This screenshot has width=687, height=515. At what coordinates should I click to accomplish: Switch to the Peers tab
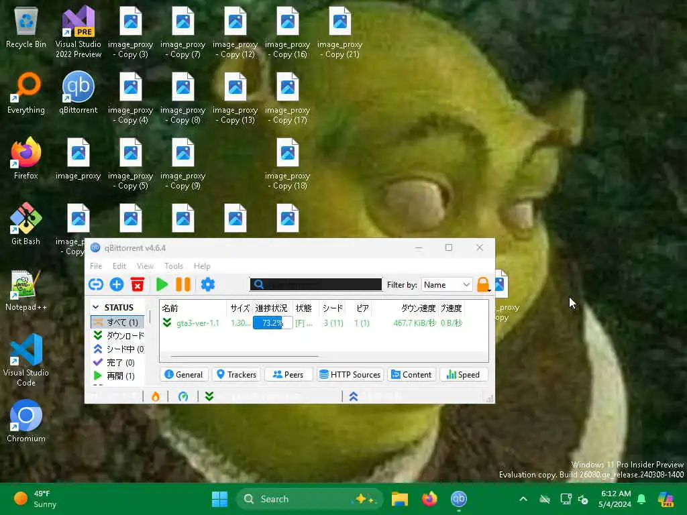288,375
